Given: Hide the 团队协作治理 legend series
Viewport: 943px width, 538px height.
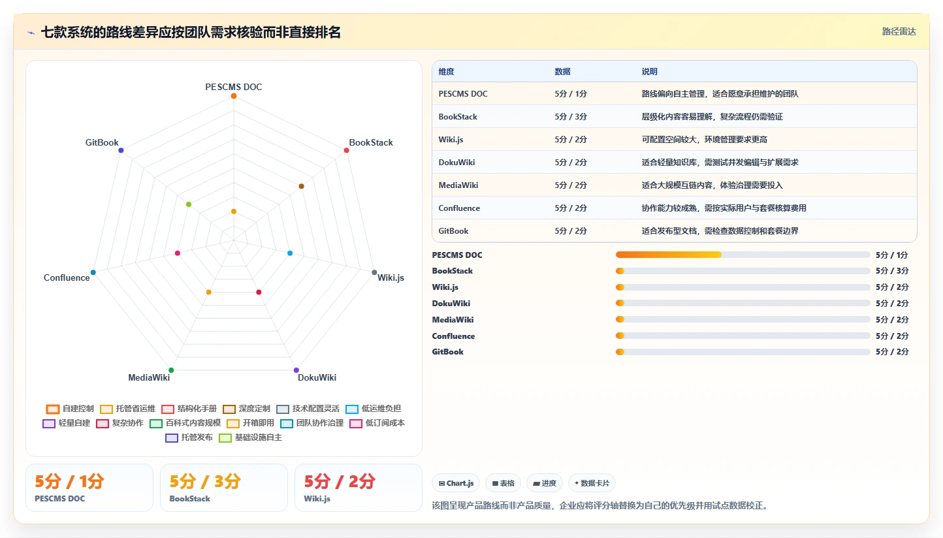Looking at the screenshot, I should pyautogui.click(x=312, y=423).
